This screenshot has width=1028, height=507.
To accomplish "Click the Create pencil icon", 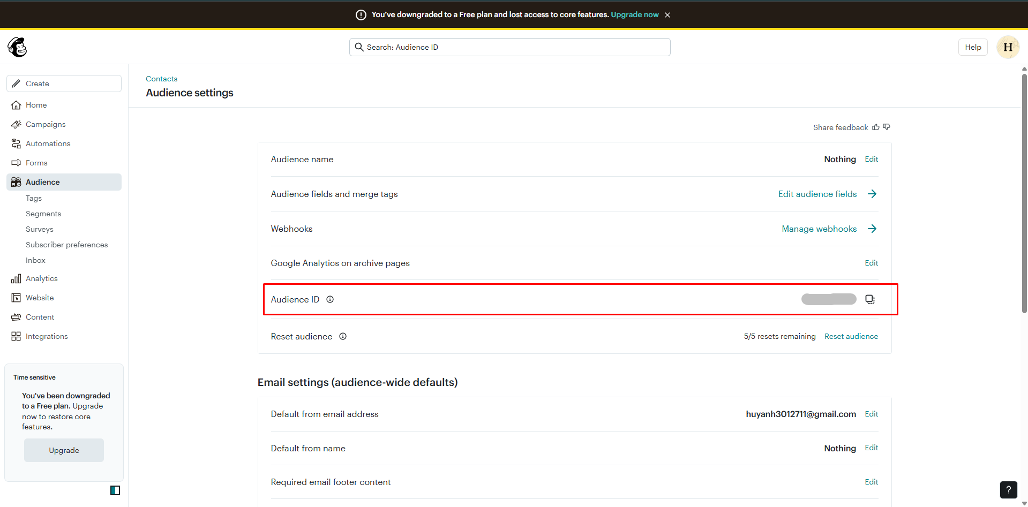I will click(x=16, y=84).
